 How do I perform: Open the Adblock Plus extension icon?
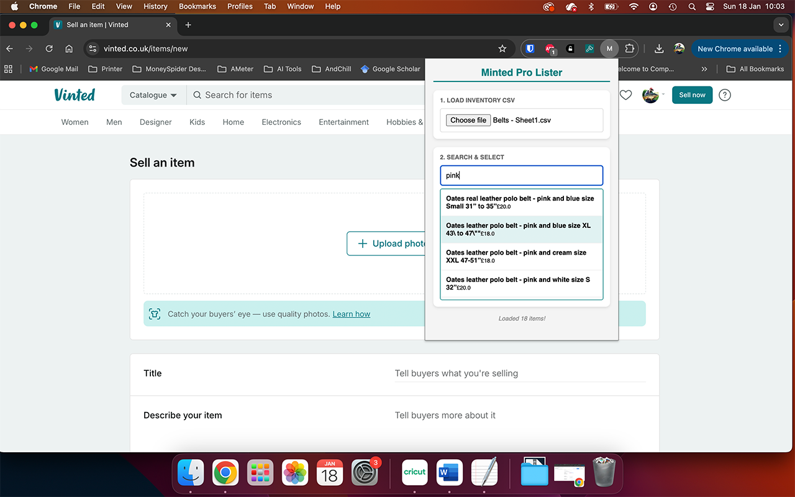(x=550, y=48)
